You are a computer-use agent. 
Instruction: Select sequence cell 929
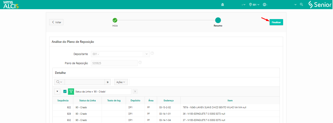click(x=63, y=114)
